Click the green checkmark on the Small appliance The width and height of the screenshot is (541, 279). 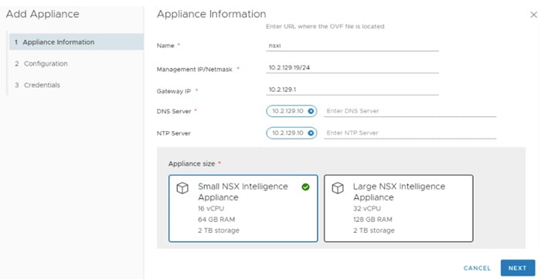pyautogui.click(x=305, y=187)
